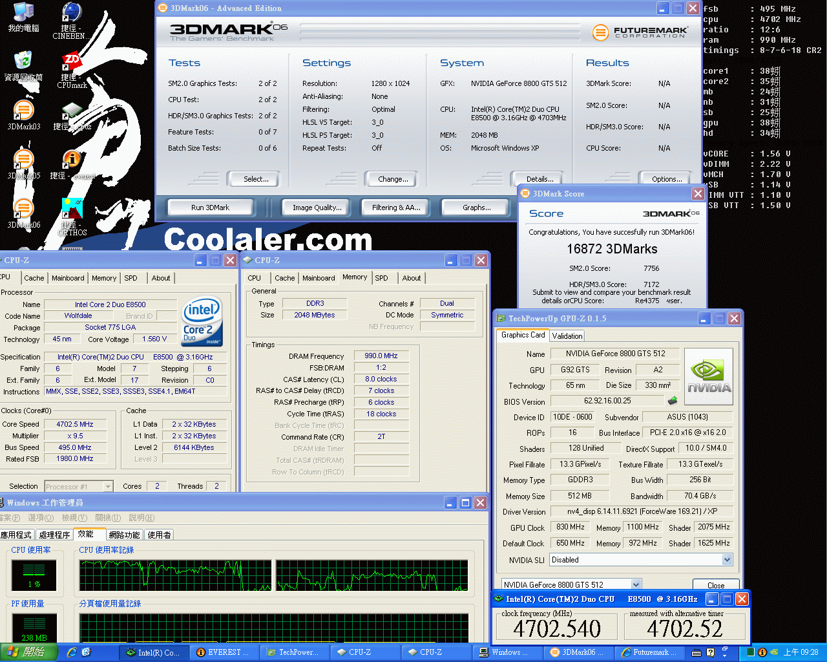Open the 檢視(V) menu in Task Manager
This screenshot has width=827, height=662.
74,518
